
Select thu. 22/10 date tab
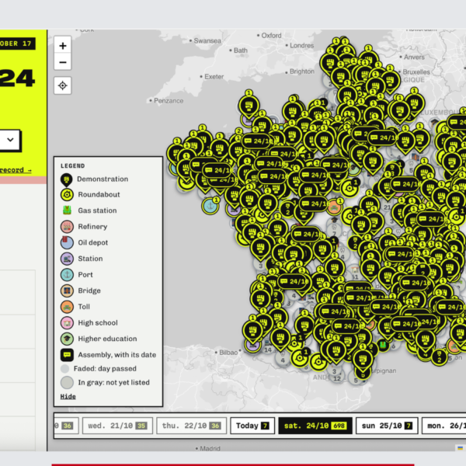pyautogui.click(x=191, y=426)
